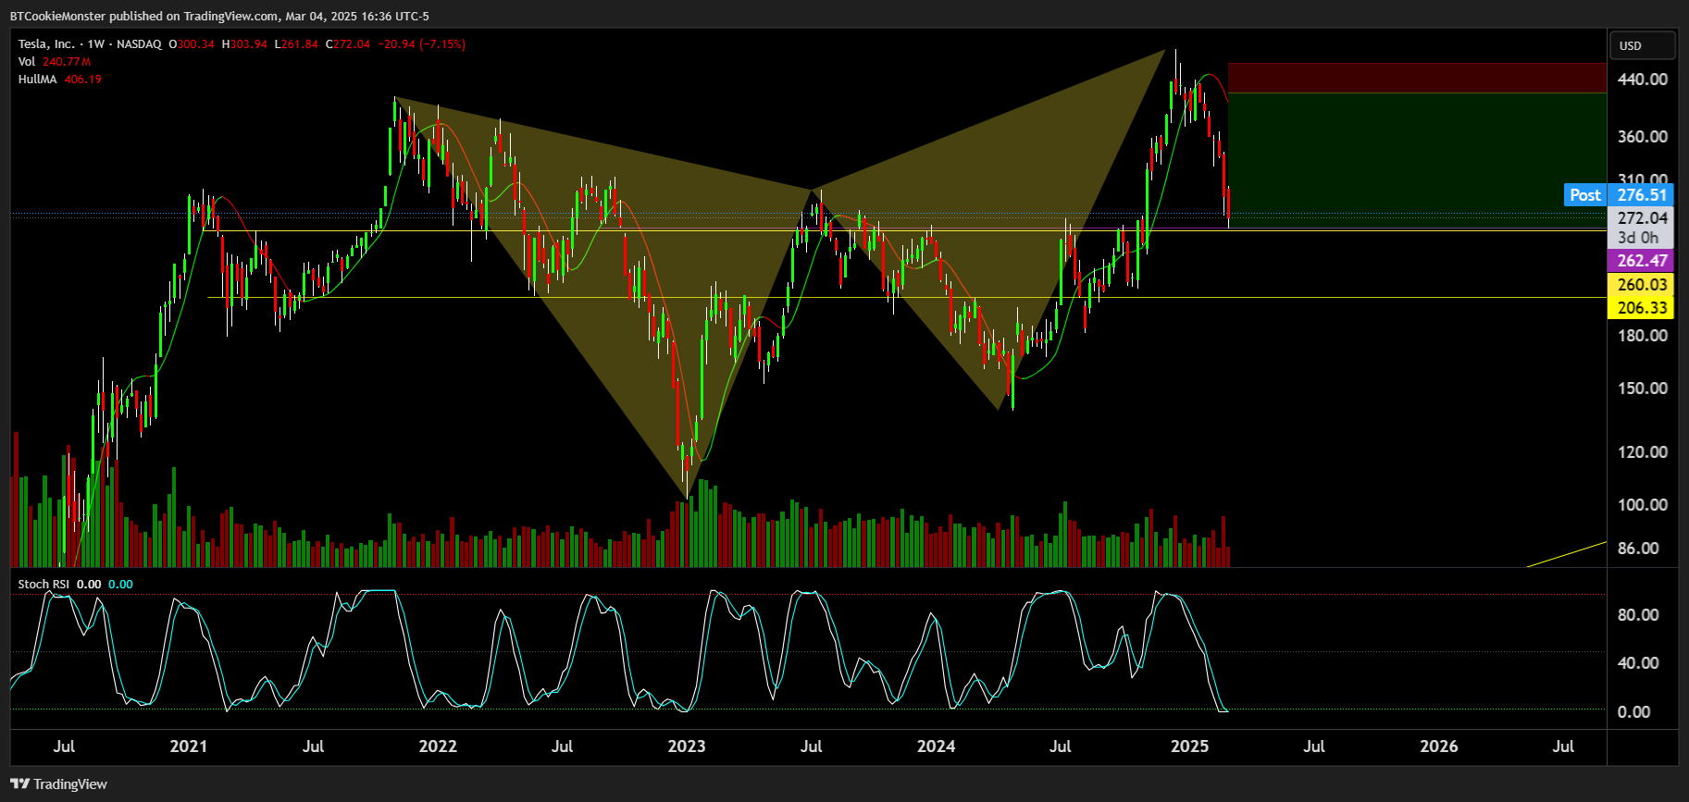
Task: Click the HullMA value 406.19
Action: [82, 79]
